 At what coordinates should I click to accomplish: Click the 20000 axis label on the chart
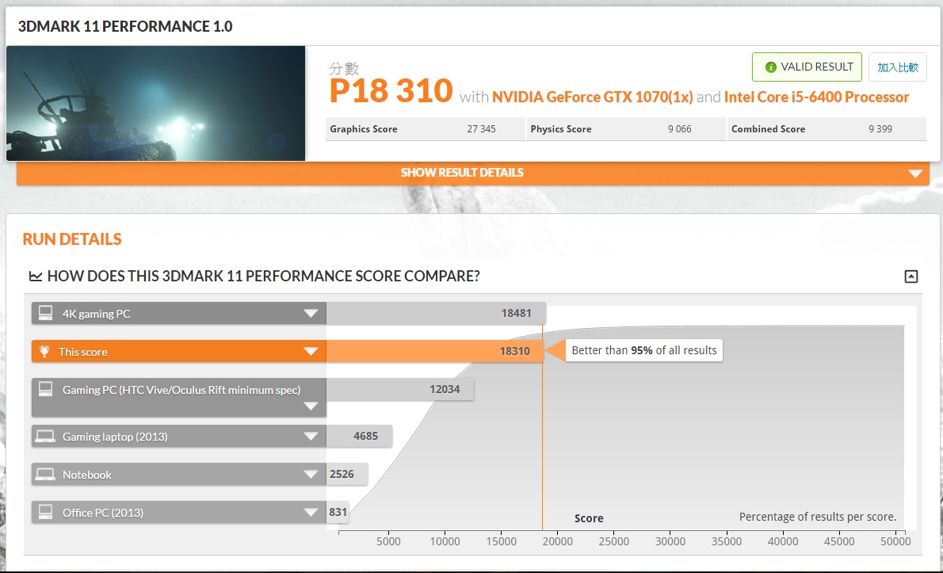pos(558,541)
